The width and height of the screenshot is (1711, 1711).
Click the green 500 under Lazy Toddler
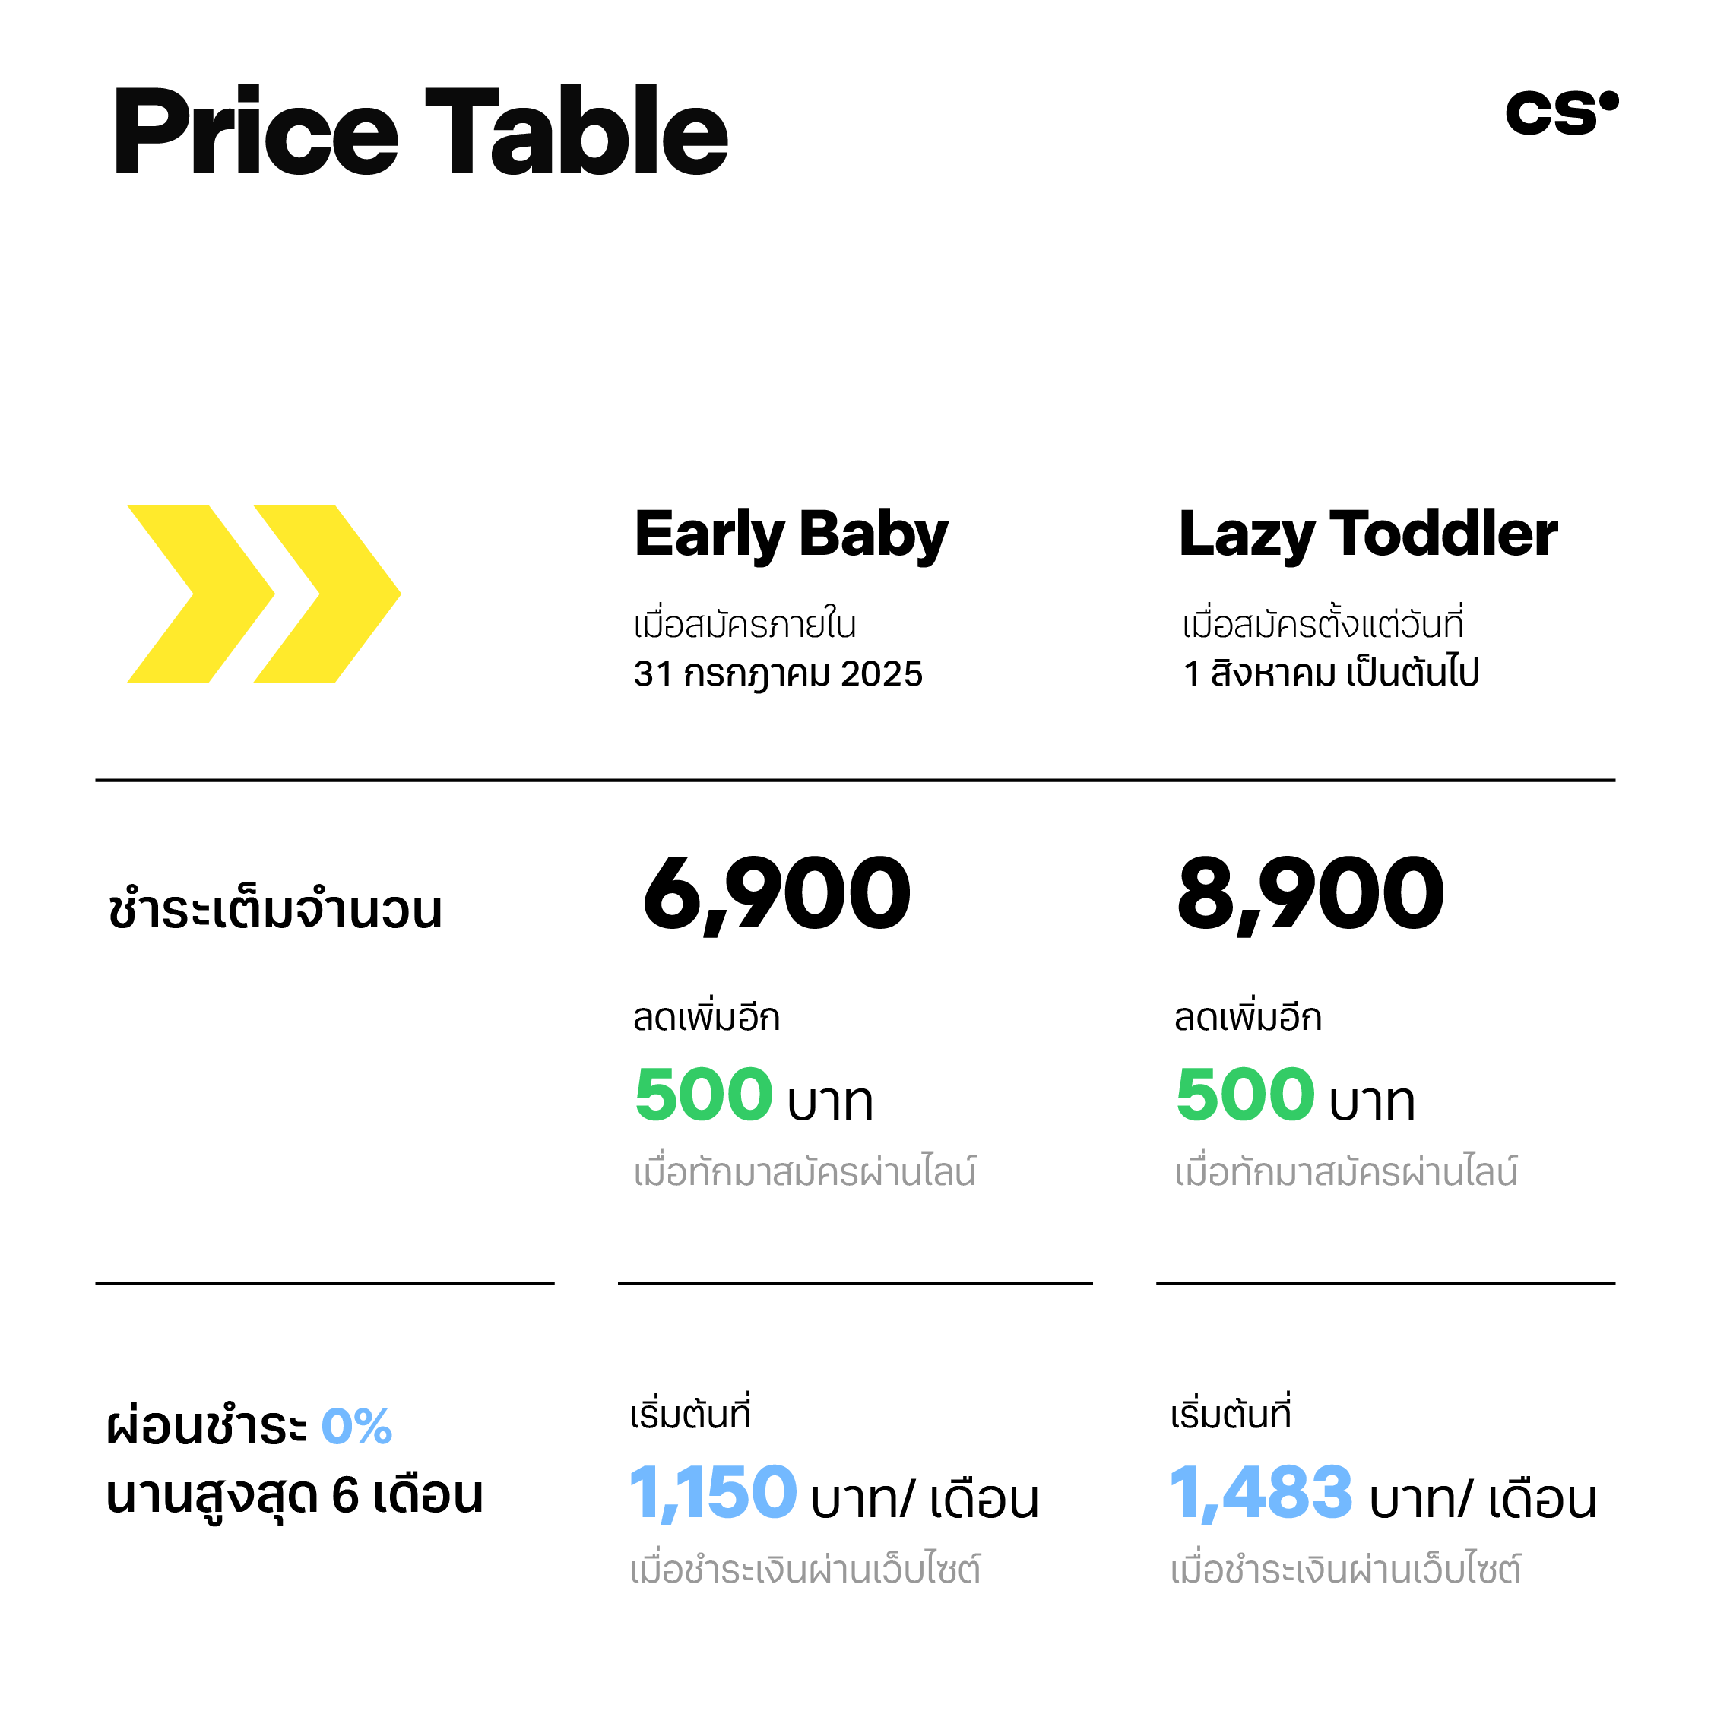[x=1245, y=1095]
